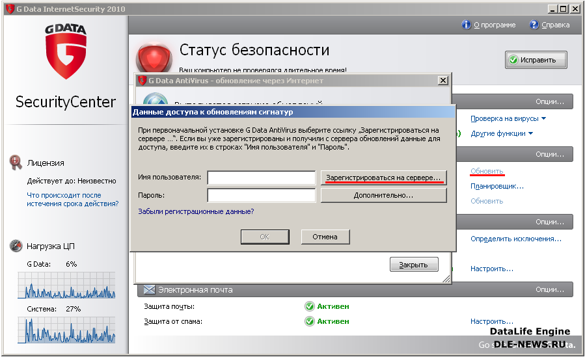This screenshot has width=585, height=357.
Task: Focus the Имя пользователя input field
Action: [x=262, y=178]
